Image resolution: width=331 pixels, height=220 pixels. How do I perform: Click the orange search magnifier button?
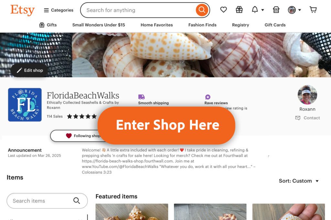pos(202,10)
